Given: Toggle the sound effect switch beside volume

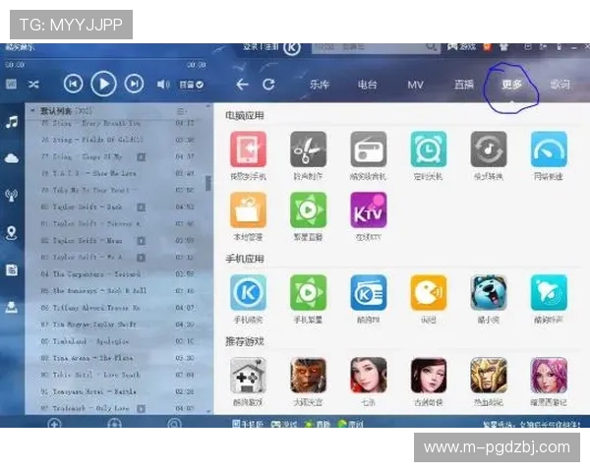Looking at the screenshot, I should (x=192, y=85).
